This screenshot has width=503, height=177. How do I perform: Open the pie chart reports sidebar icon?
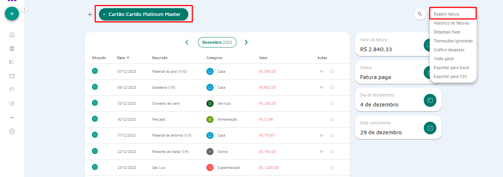pyautogui.click(x=12, y=104)
